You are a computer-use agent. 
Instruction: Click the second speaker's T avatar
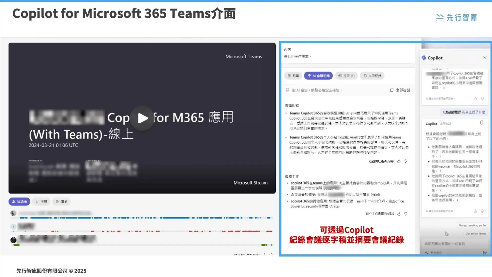(x=13, y=226)
